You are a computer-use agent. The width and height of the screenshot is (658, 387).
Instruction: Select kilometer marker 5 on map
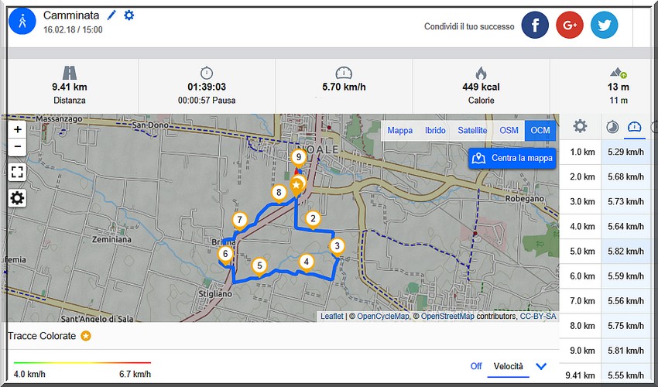click(x=259, y=265)
